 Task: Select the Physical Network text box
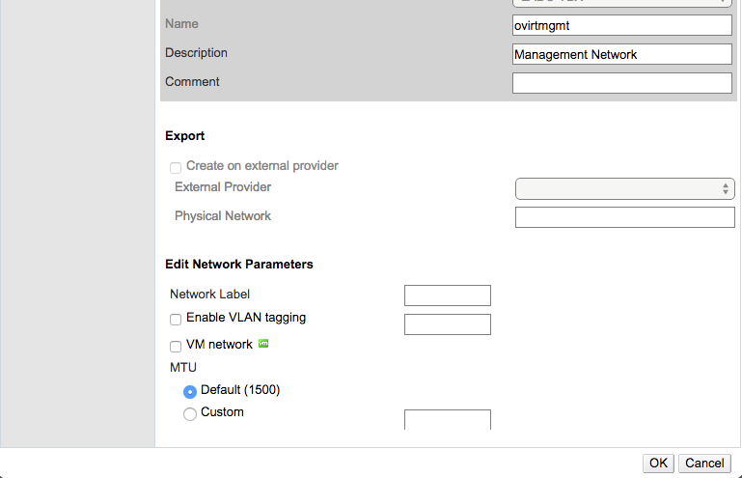(624, 217)
